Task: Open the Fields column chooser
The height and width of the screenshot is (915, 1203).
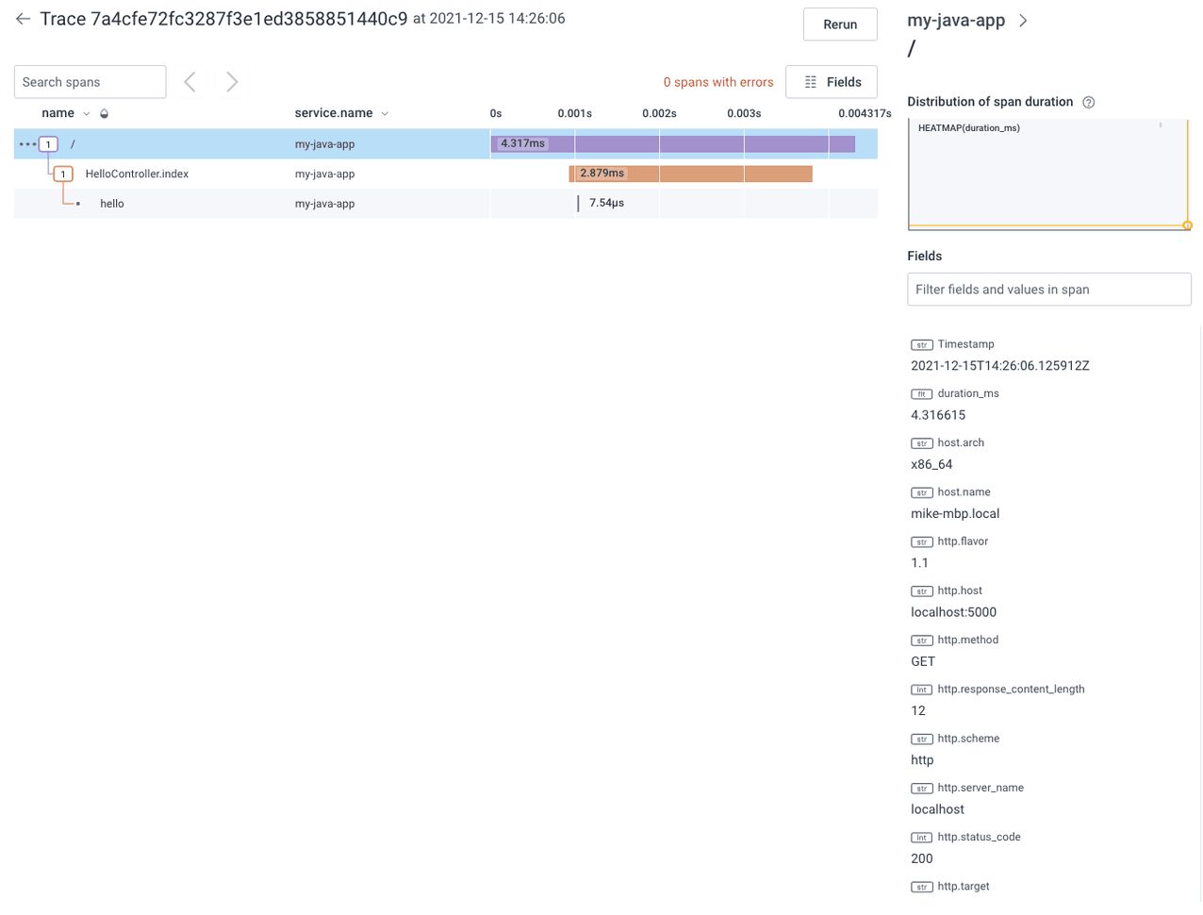Action: (x=831, y=82)
